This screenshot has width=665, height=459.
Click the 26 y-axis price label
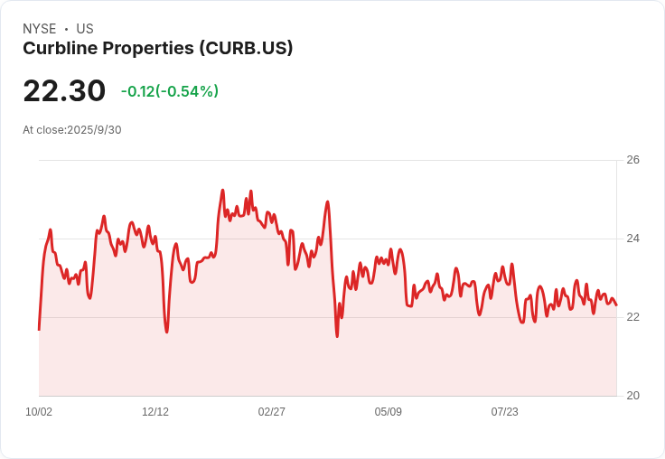click(632, 160)
